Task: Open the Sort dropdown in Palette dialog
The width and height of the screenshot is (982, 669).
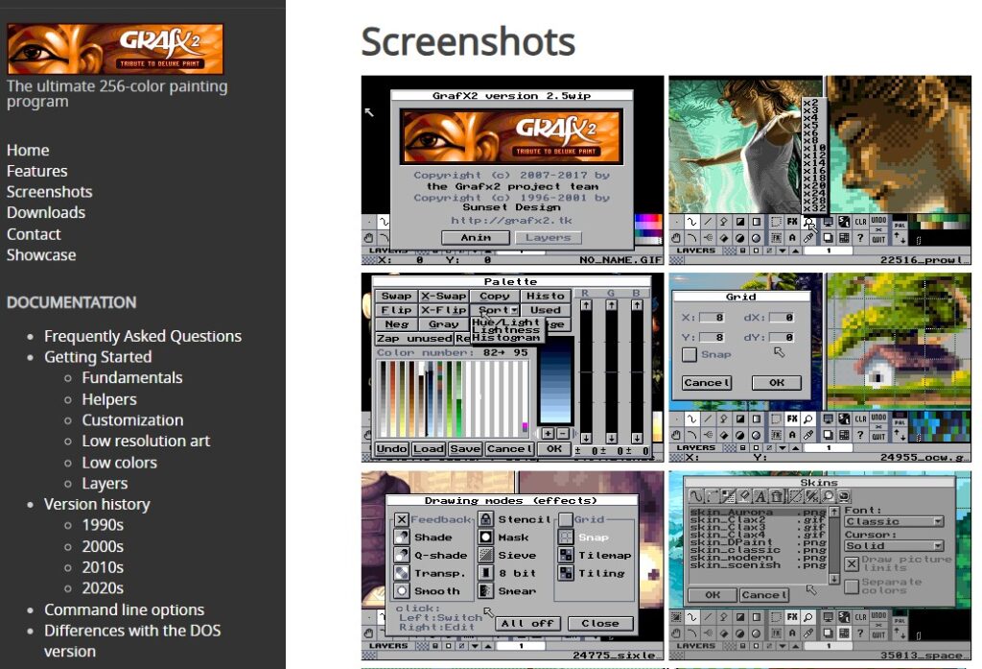Action: point(498,310)
